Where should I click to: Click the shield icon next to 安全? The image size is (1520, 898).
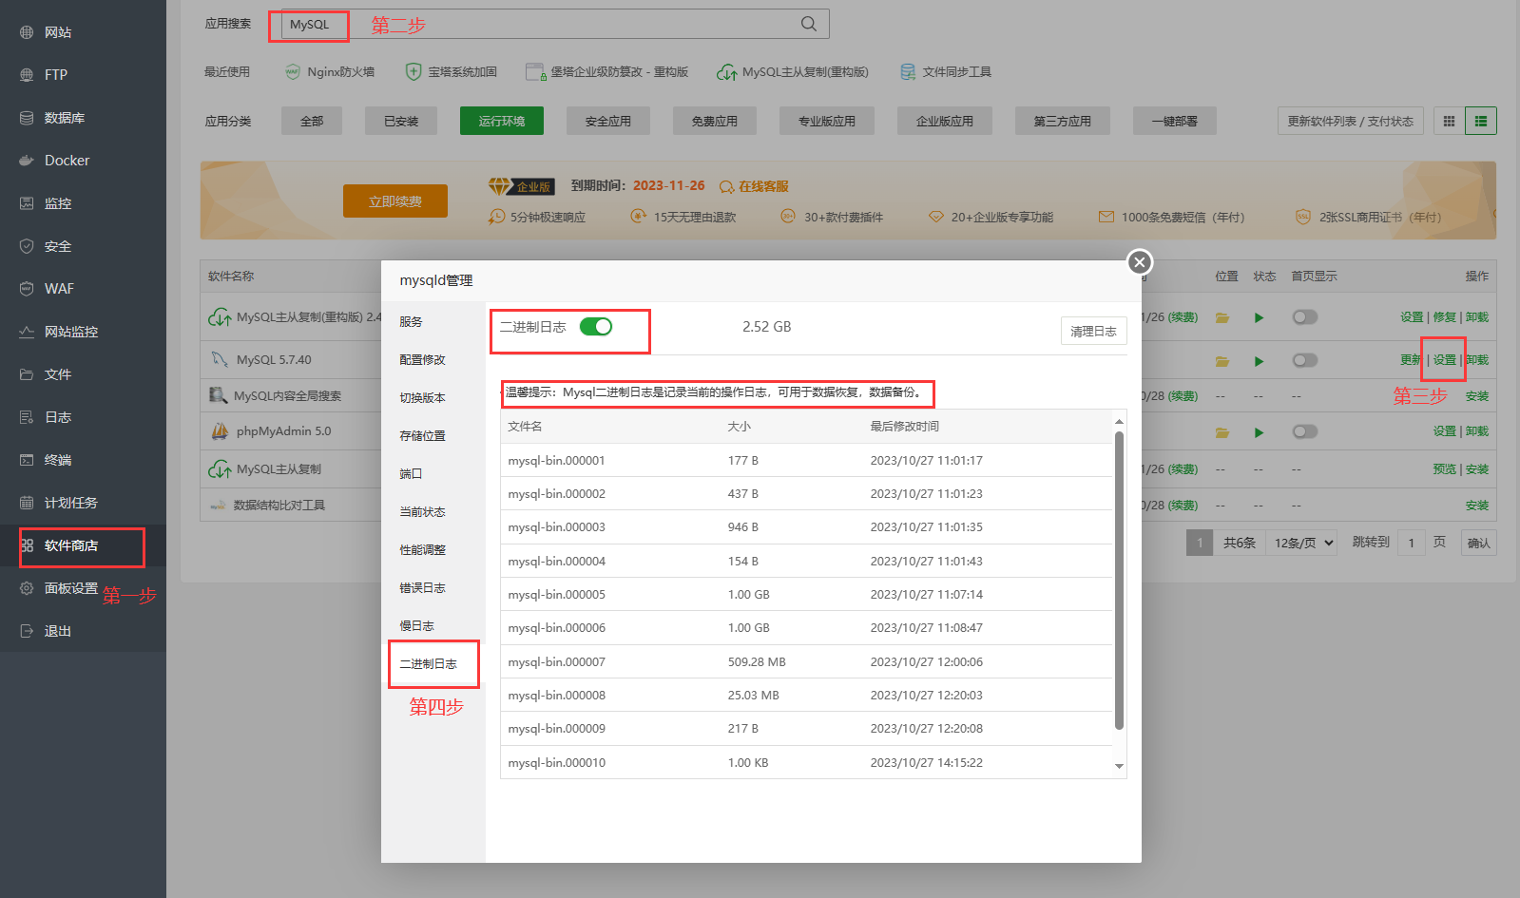tap(27, 246)
